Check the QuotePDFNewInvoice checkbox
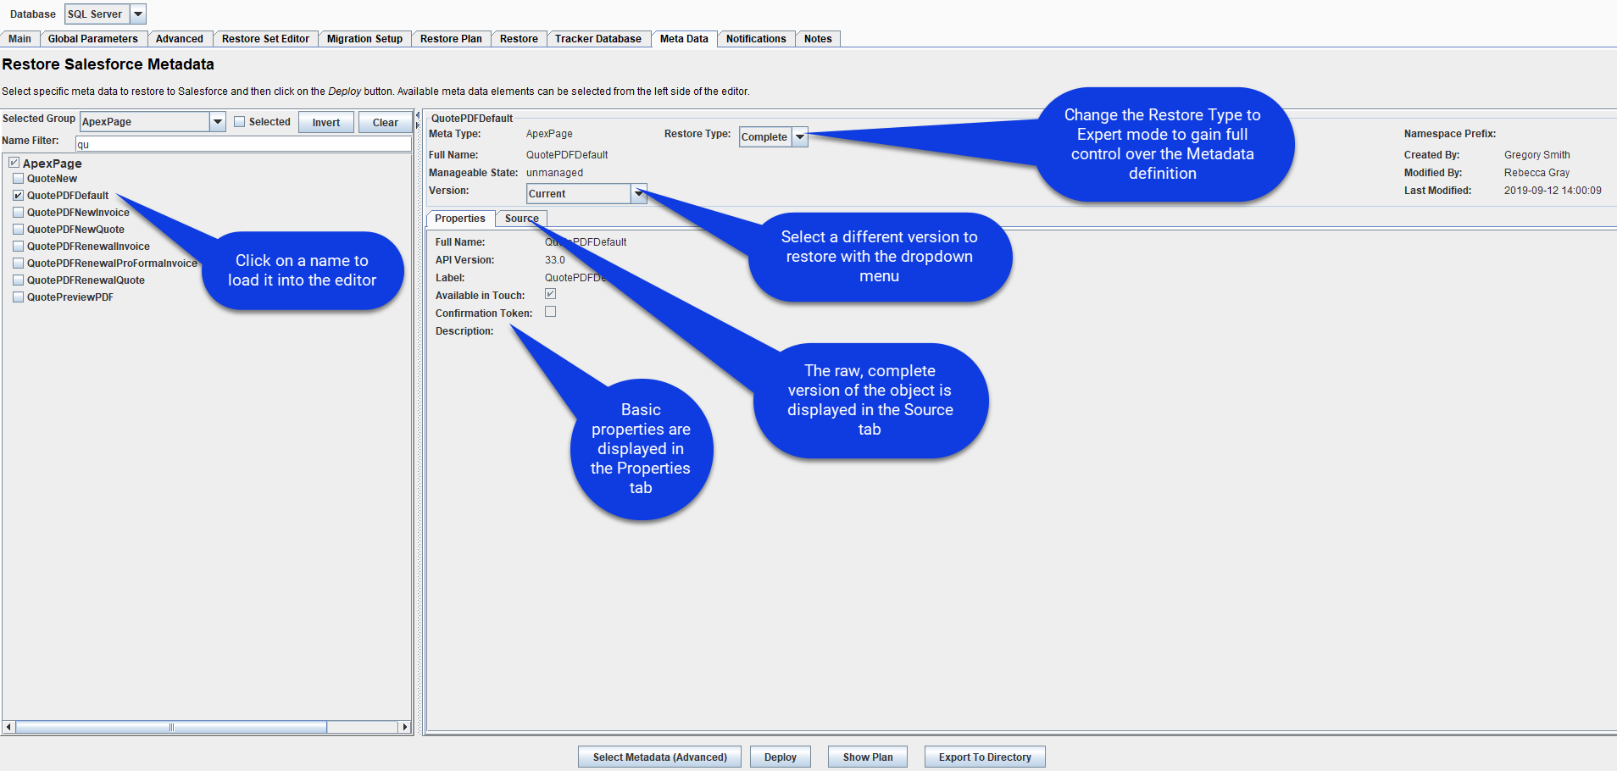This screenshot has height=771, width=1617. click(x=18, y=213)
